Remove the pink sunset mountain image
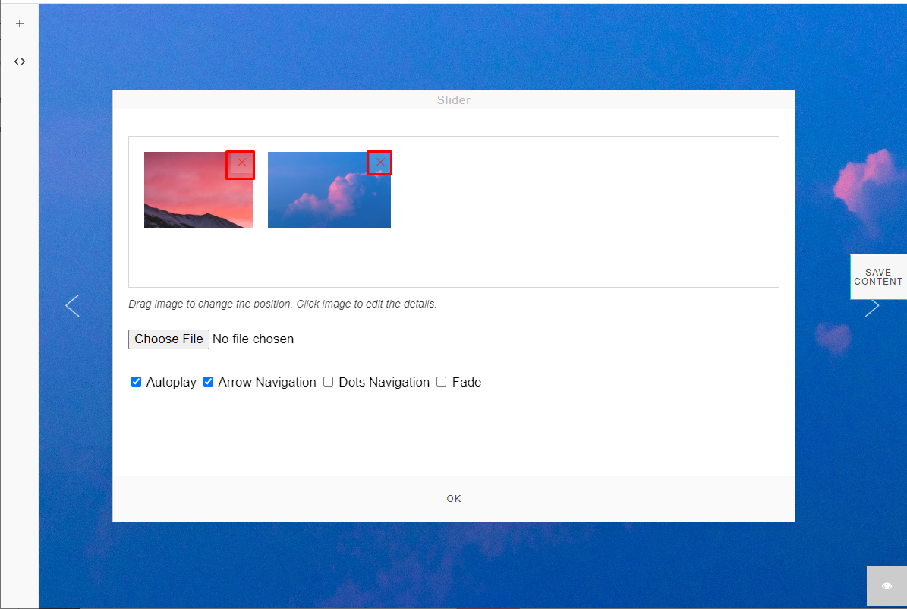Image resolution: width=907 pixels, height=609 pixels. [x=241, y=165]
